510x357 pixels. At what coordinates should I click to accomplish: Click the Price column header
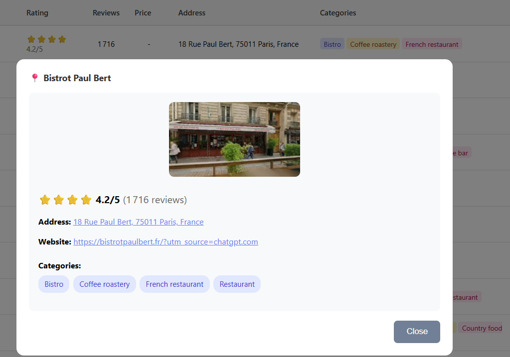pos(143,13)
